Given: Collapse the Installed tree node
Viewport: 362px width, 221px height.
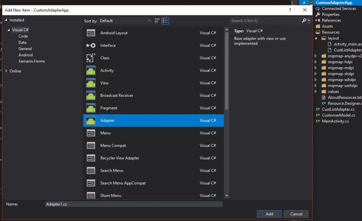Looking at the screenshot, I should 6,20.
